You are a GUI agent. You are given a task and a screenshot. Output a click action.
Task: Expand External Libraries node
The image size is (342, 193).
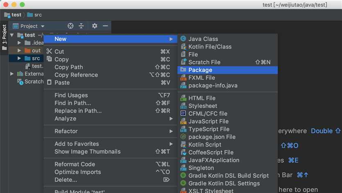pyautogui.click(x=12, y=74)
